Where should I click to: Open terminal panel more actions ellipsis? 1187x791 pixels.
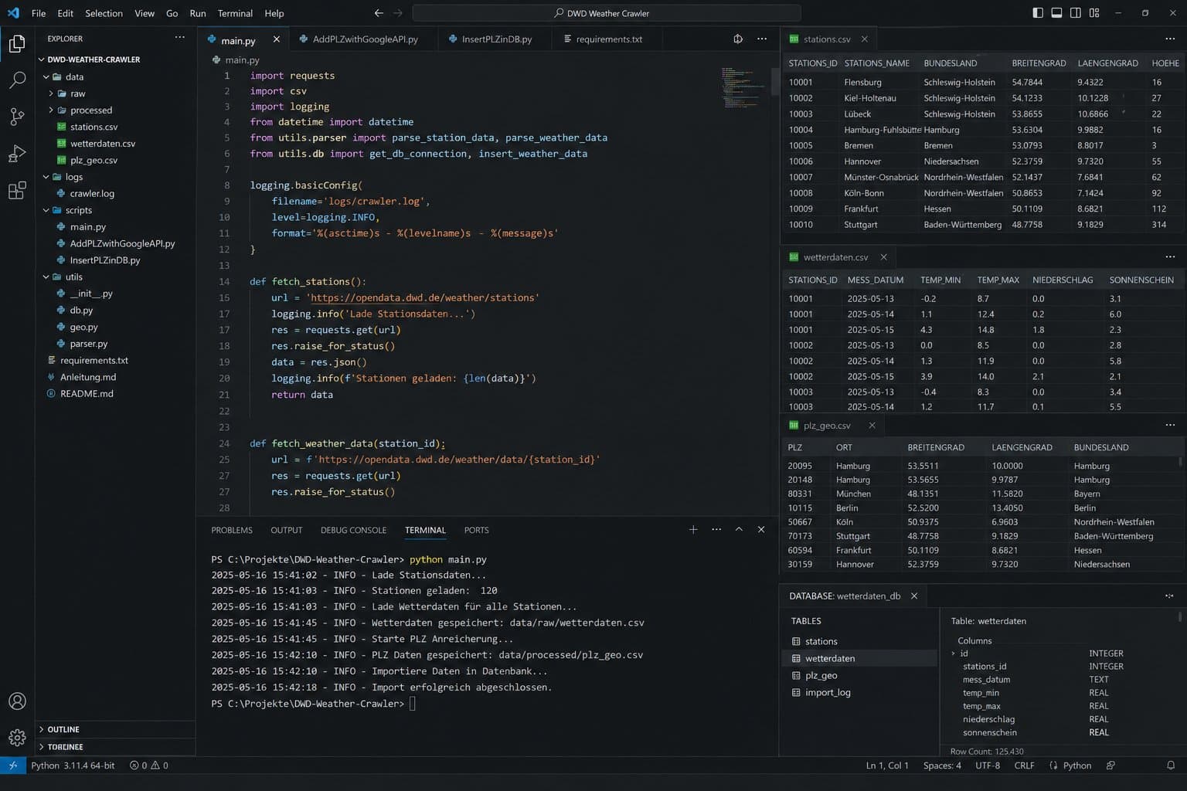click(716, 530)
